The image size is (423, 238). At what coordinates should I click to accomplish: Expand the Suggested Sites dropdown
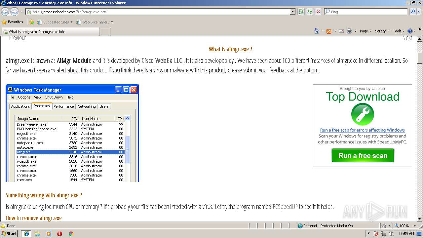71,22
